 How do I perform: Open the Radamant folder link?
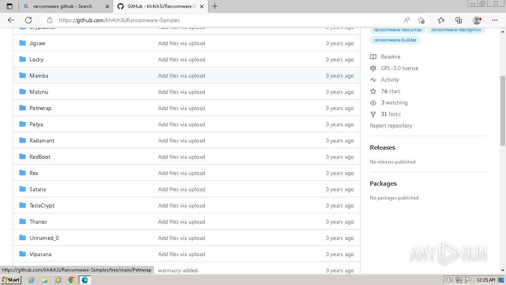point(42,141)
